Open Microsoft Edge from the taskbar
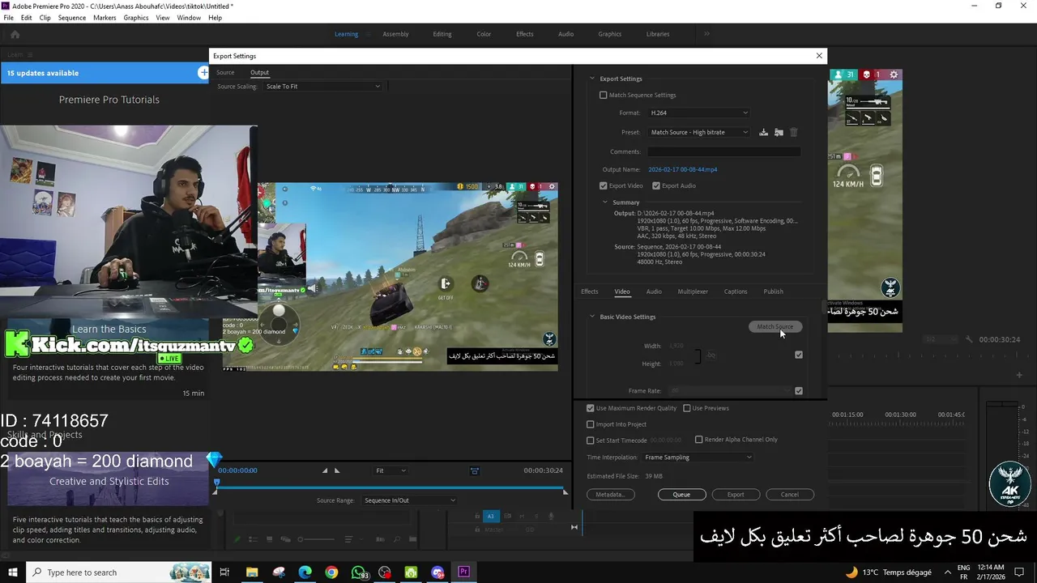 (305, 572)
